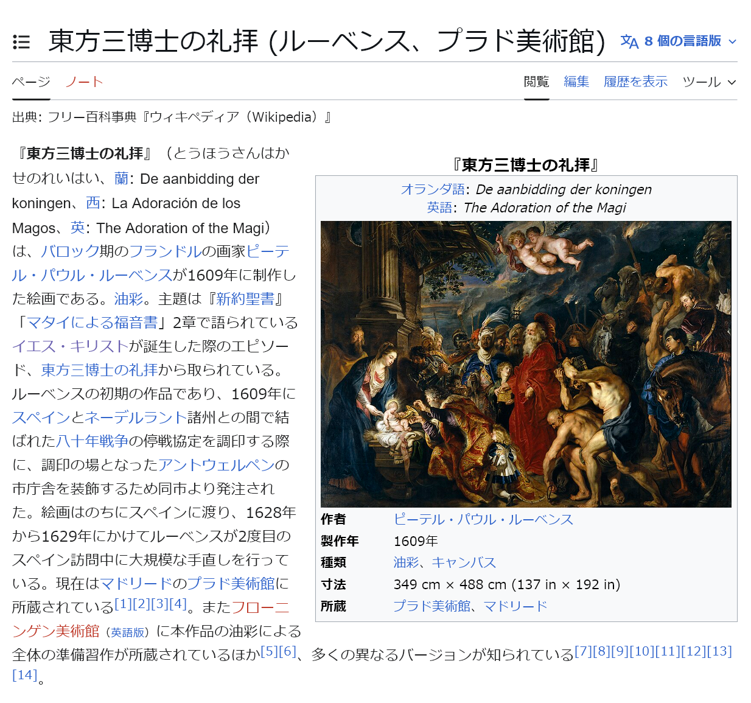Switch to the ノート tab
751x703 pixels.
tap(84, 82)
